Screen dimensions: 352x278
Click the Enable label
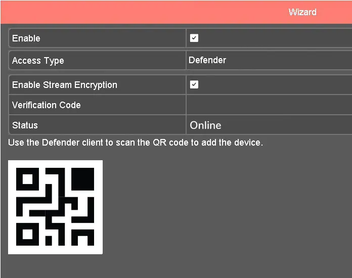26,38
